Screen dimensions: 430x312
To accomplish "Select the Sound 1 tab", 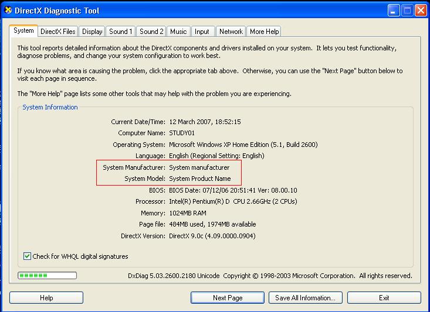I will coord(121,32).
